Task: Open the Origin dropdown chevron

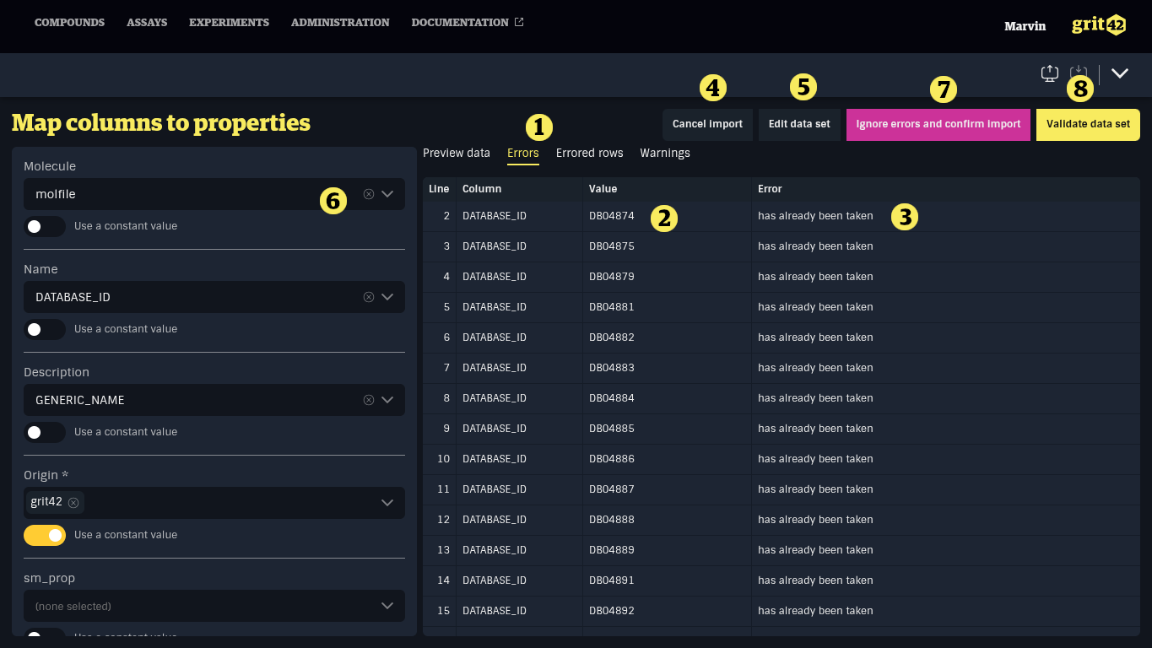Action: pyautogui.click(x=387, y=503)
